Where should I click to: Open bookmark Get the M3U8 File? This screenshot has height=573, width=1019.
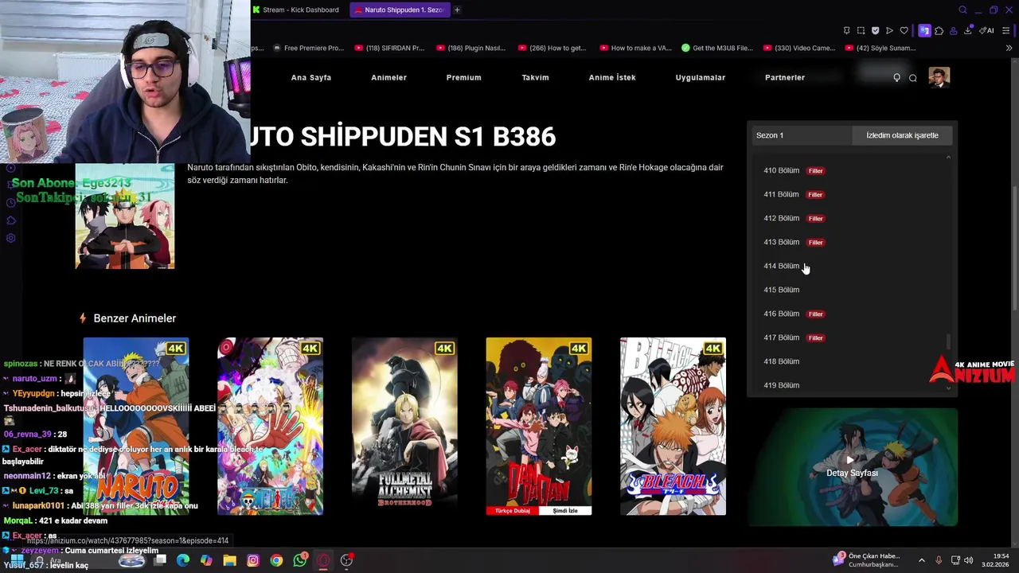coord(717,48)
